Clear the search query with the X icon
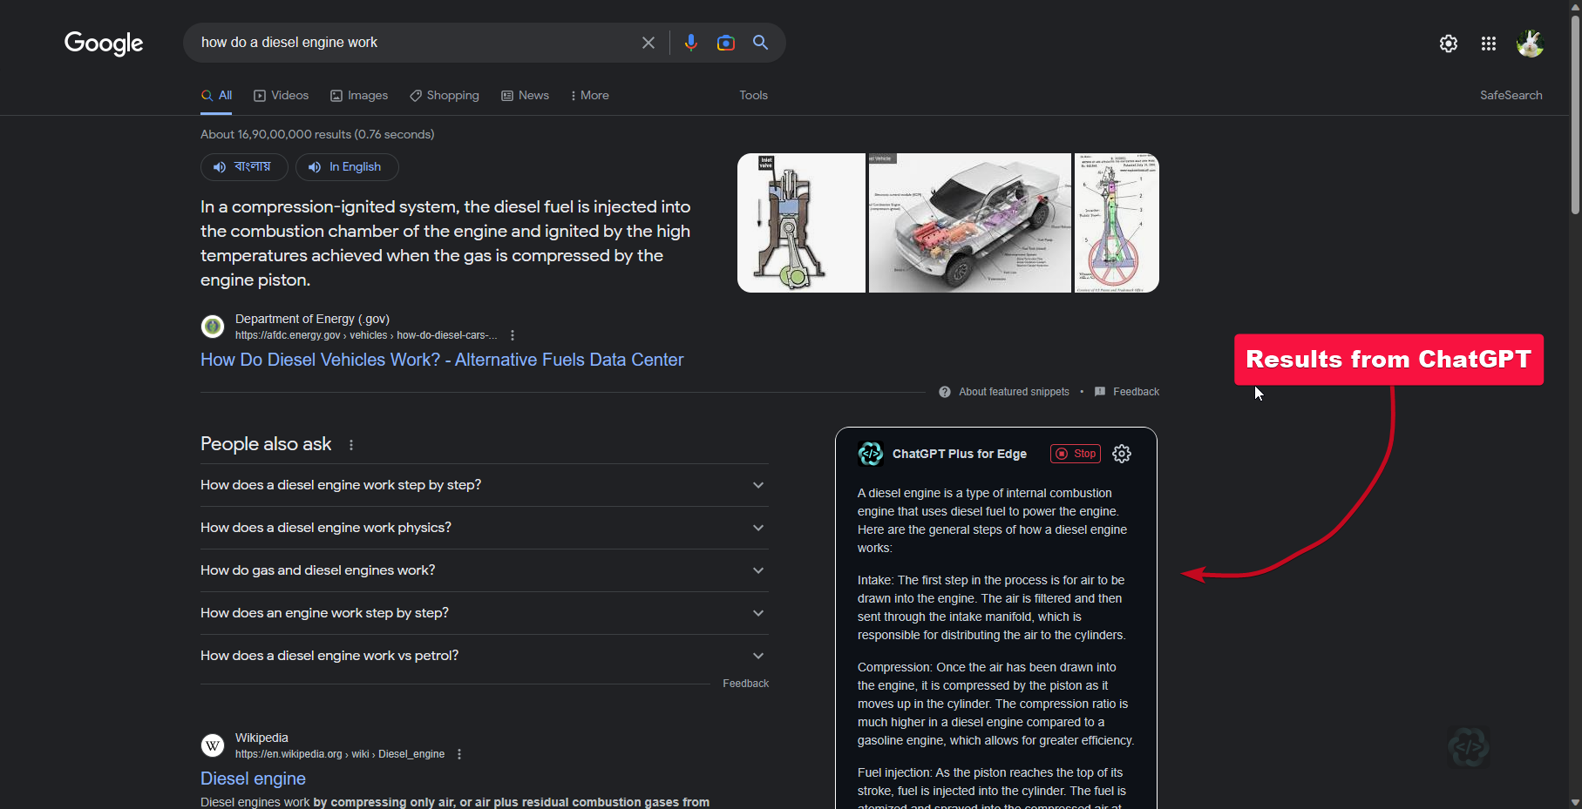 point(648,43)
